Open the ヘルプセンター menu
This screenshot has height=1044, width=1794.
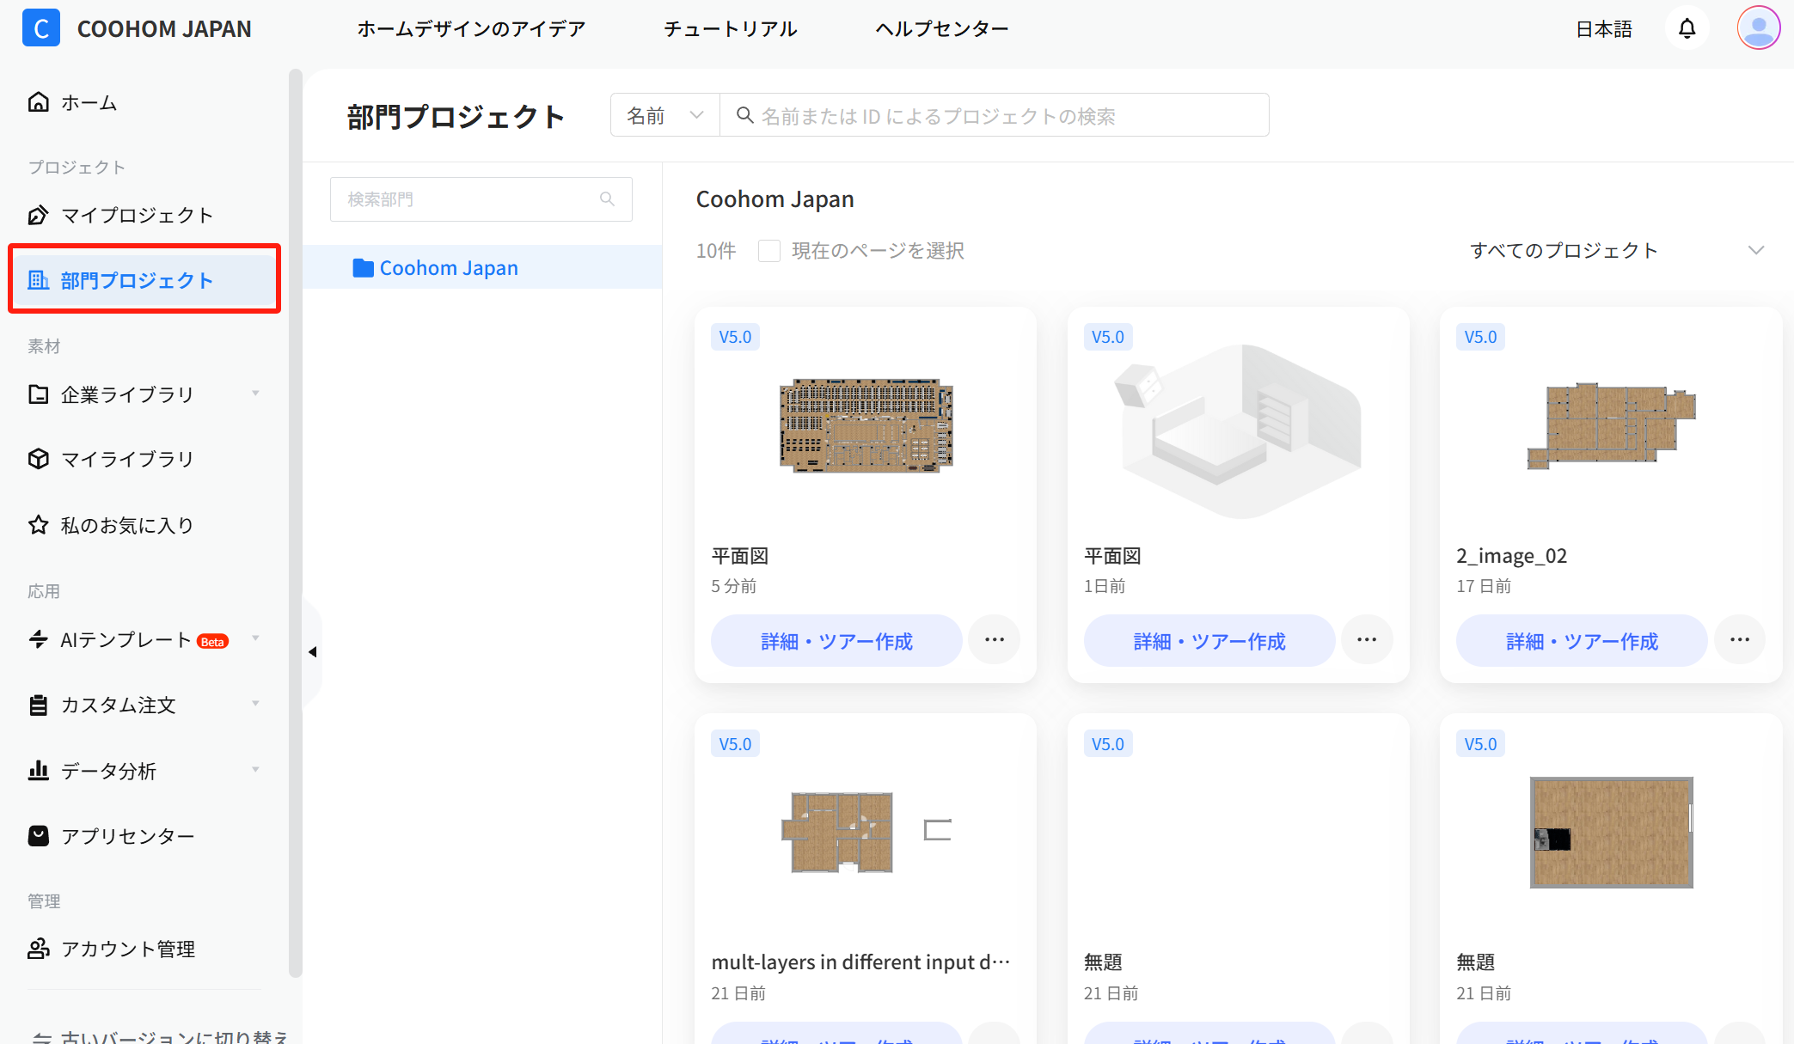tap(942, 29)
